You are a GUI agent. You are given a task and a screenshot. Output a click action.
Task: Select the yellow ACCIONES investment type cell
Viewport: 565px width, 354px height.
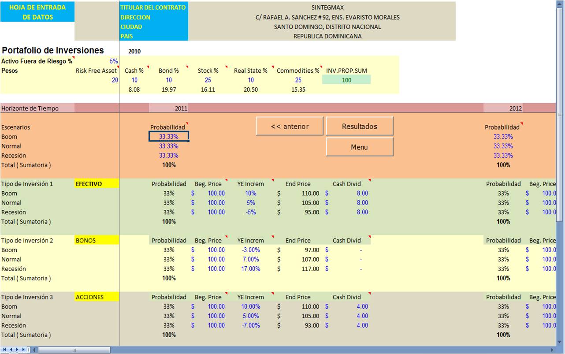click(x=97, y=297)
